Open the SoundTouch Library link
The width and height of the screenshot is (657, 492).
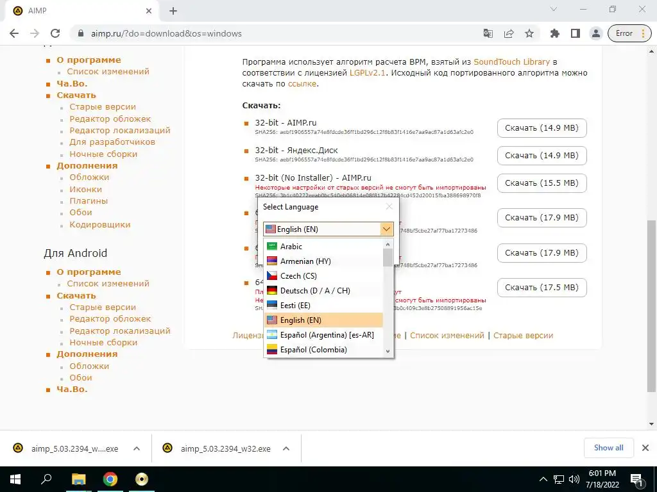point(511,62)
